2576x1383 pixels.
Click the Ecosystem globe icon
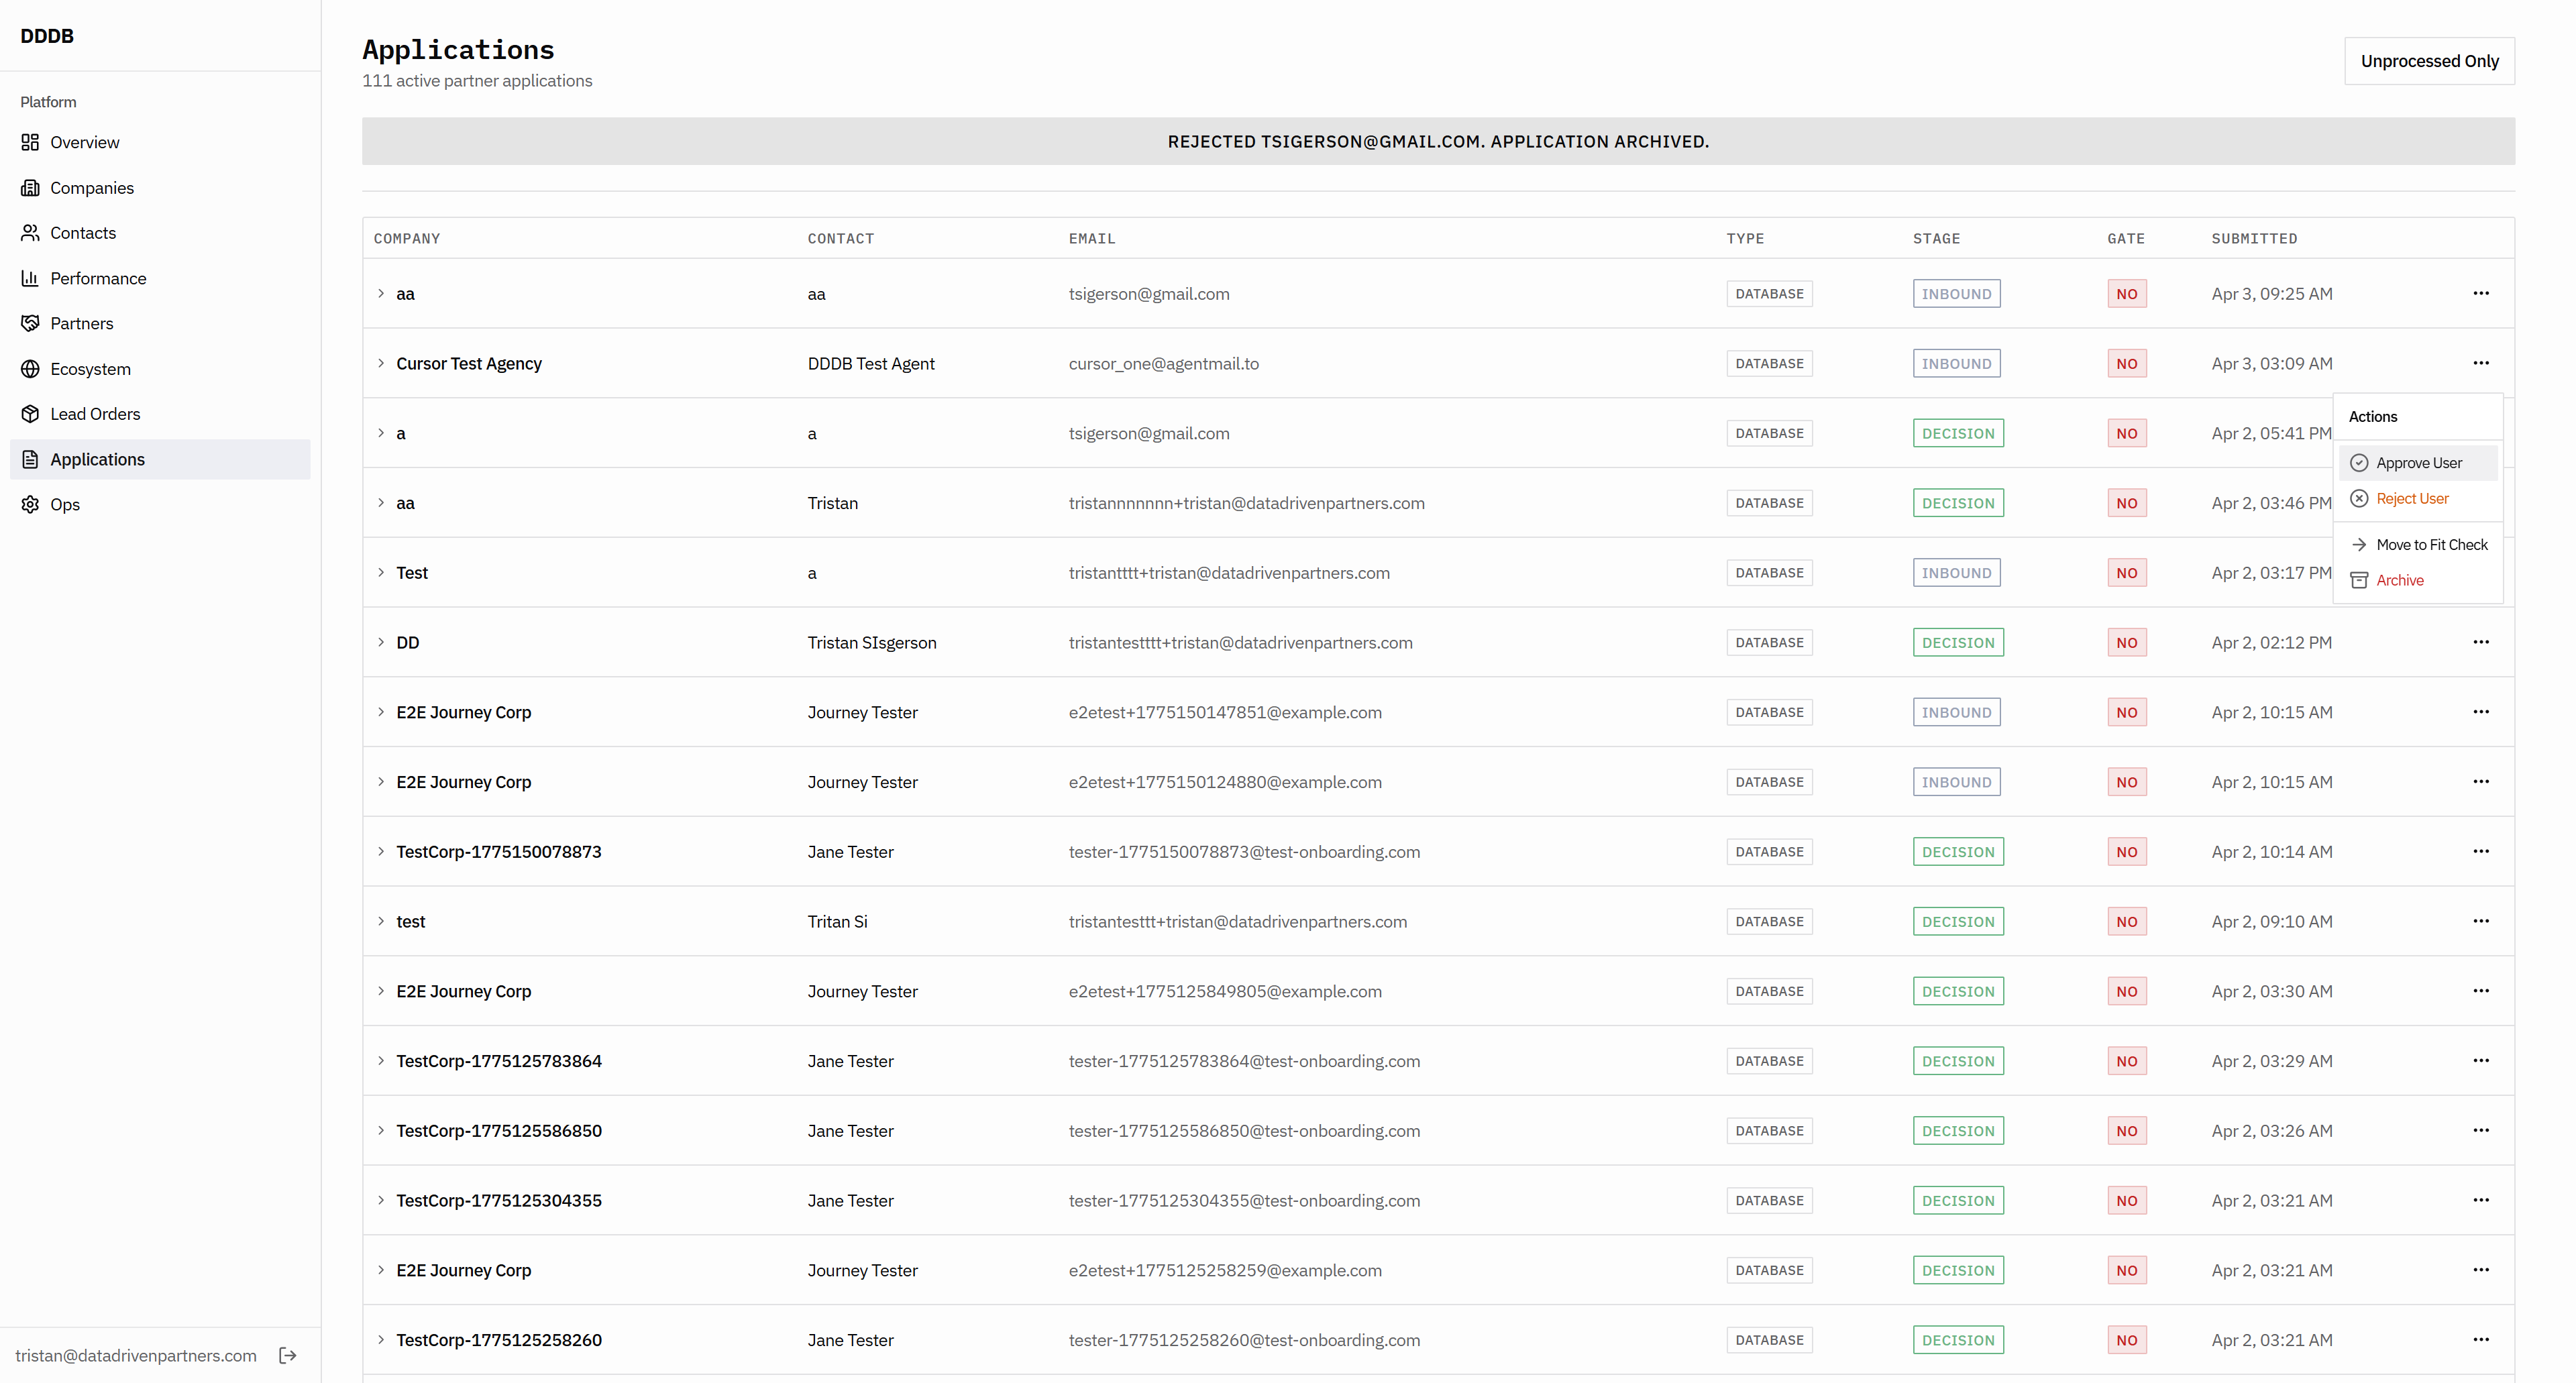point(30,369)
